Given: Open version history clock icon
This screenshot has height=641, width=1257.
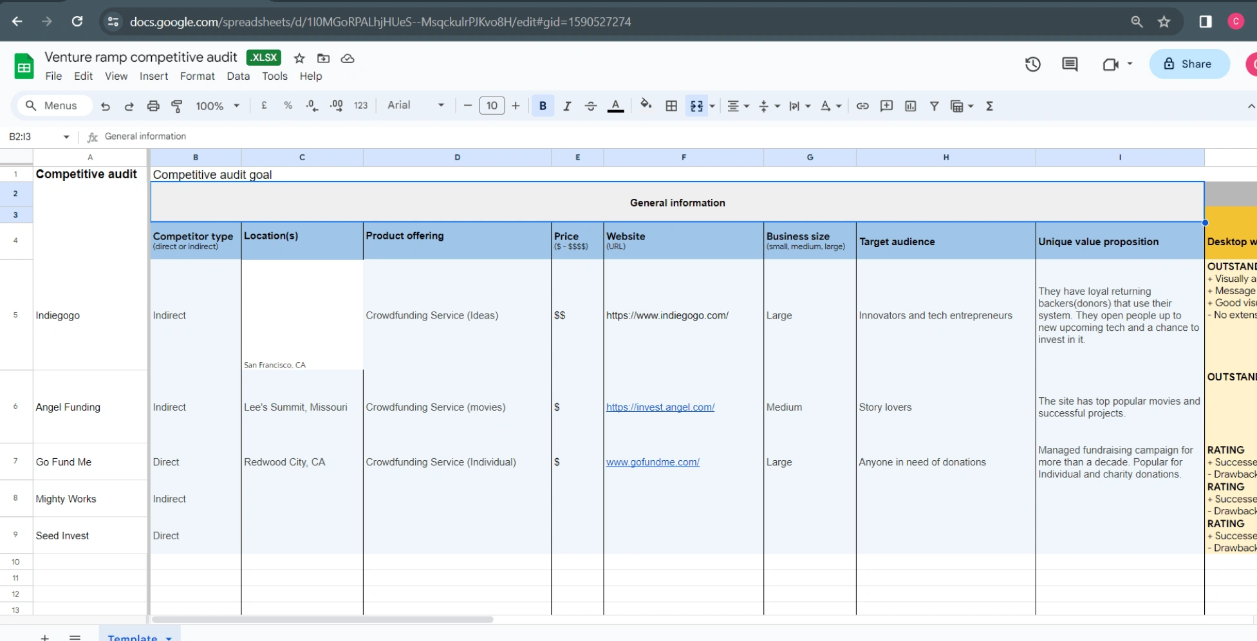Looking at the screenshot, I should [1033, 64].
